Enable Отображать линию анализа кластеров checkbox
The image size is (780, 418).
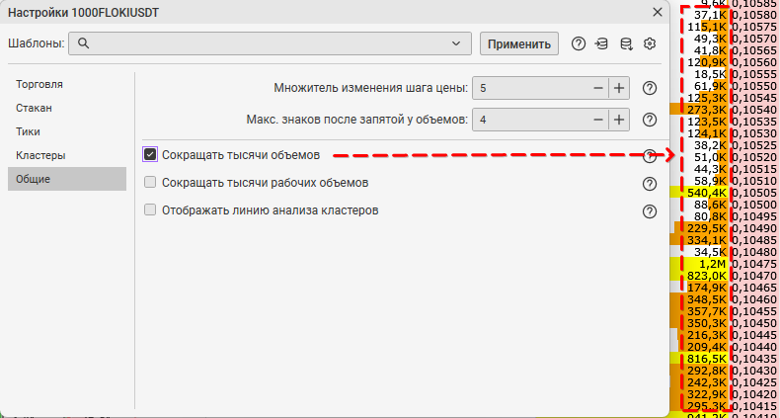(x=150, y=209)
